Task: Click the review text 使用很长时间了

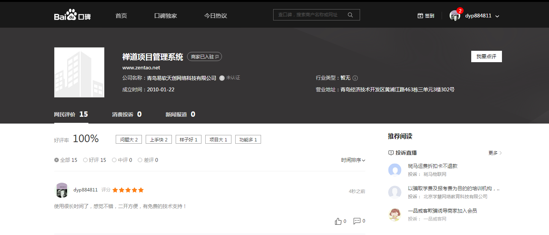Action: [x=121, y=207]
